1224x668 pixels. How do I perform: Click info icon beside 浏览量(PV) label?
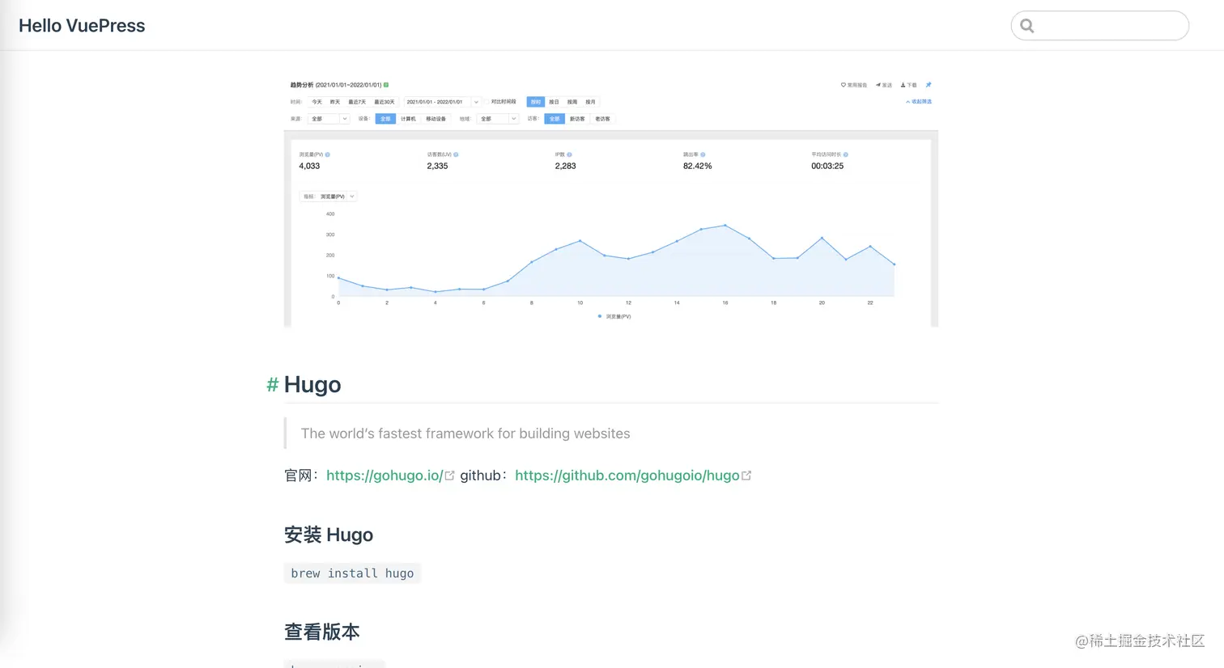pyautogui.click(x=327, y=154)
